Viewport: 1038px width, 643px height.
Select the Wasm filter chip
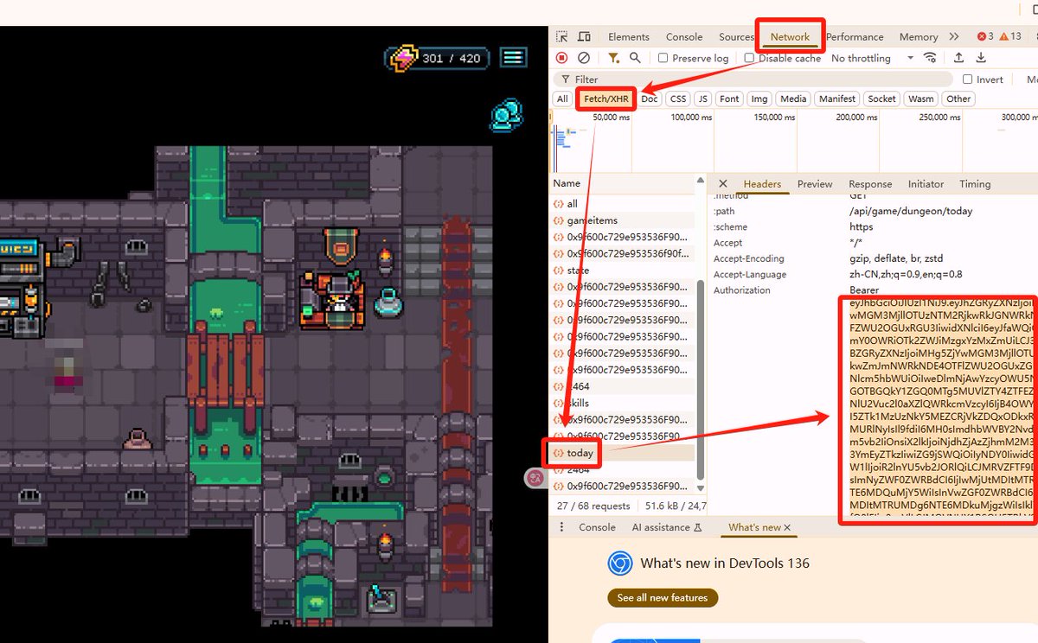click(921, 99)
